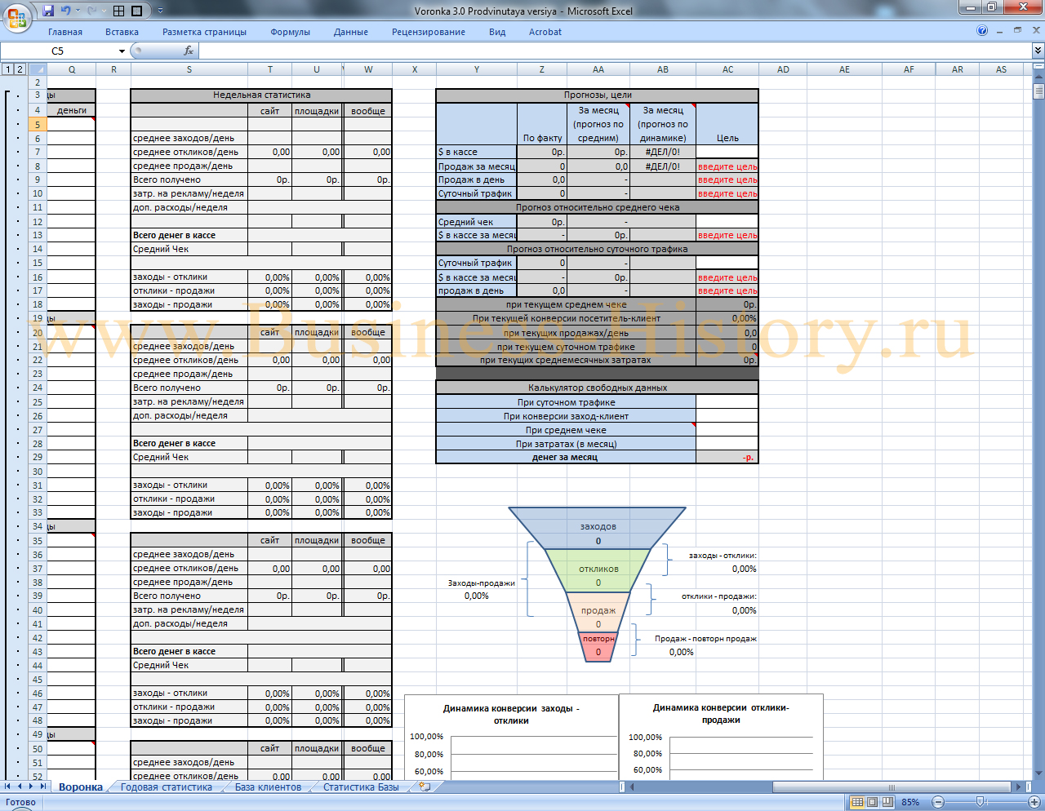Screen dimensions: 1045x811
Task: Insert a new worksheet tab icon
Action: 425,787
